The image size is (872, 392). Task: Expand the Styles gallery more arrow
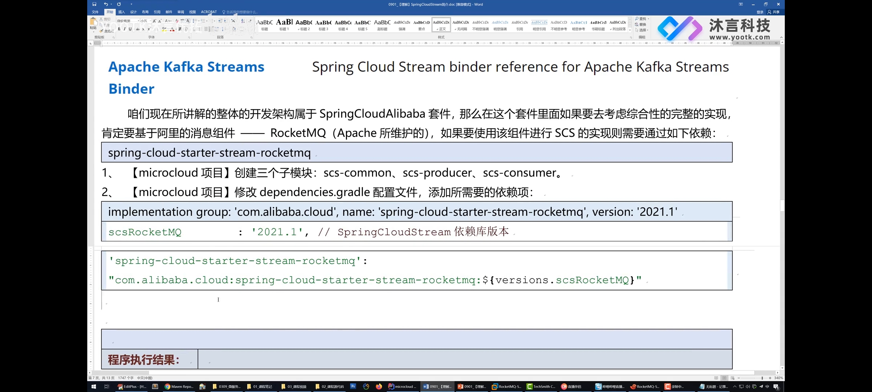[x=630, y=30]
